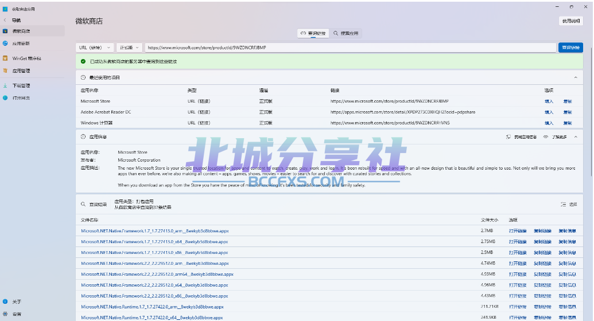Viewport: 594px width, 321px height.
Task: Open NET.Native.Framework.2.2 x86 appx file link
Action: click(x=154, y=296)
